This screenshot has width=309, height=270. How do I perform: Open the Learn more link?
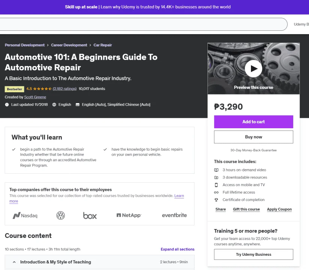[x=179, y=196]
